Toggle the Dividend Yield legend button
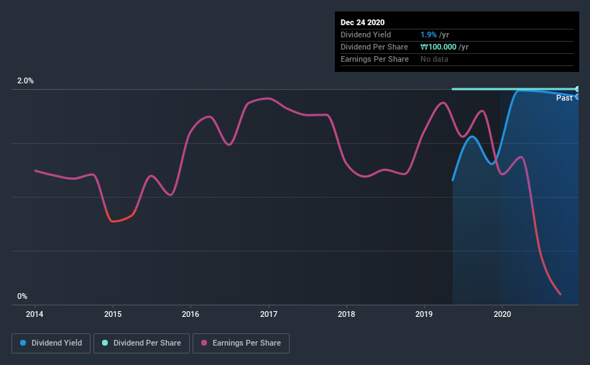The height and width of the screenshot is (365, 590). [51, 343]
